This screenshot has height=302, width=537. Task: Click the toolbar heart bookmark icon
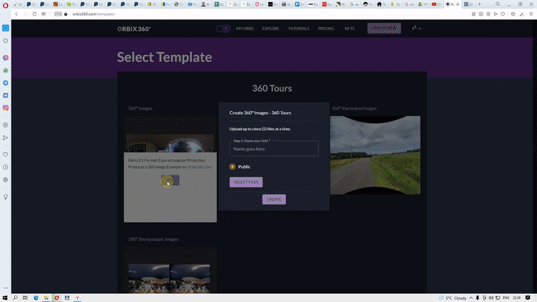pos(503,14)
